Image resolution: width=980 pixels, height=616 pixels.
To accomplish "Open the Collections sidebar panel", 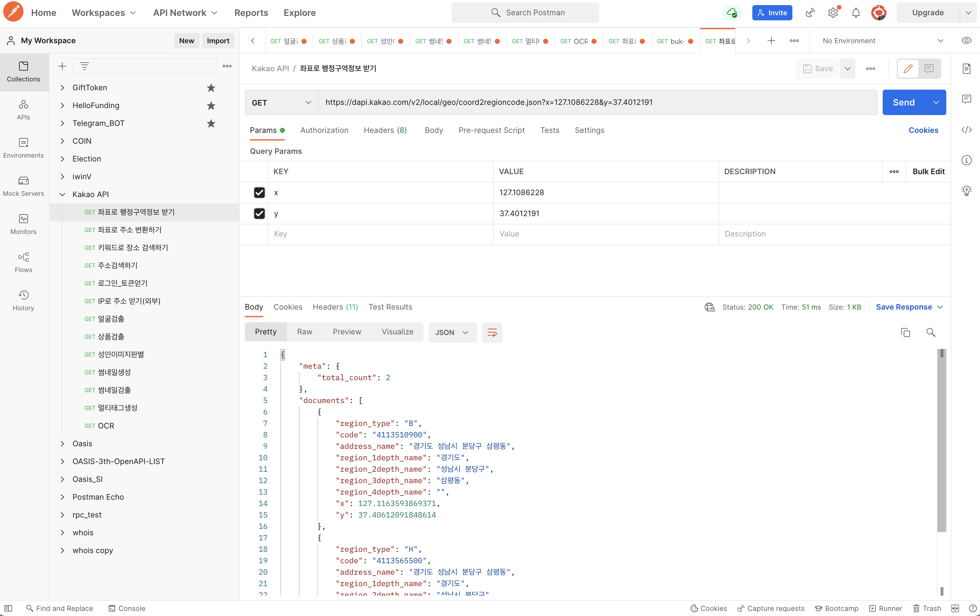I will coord(23,72).
